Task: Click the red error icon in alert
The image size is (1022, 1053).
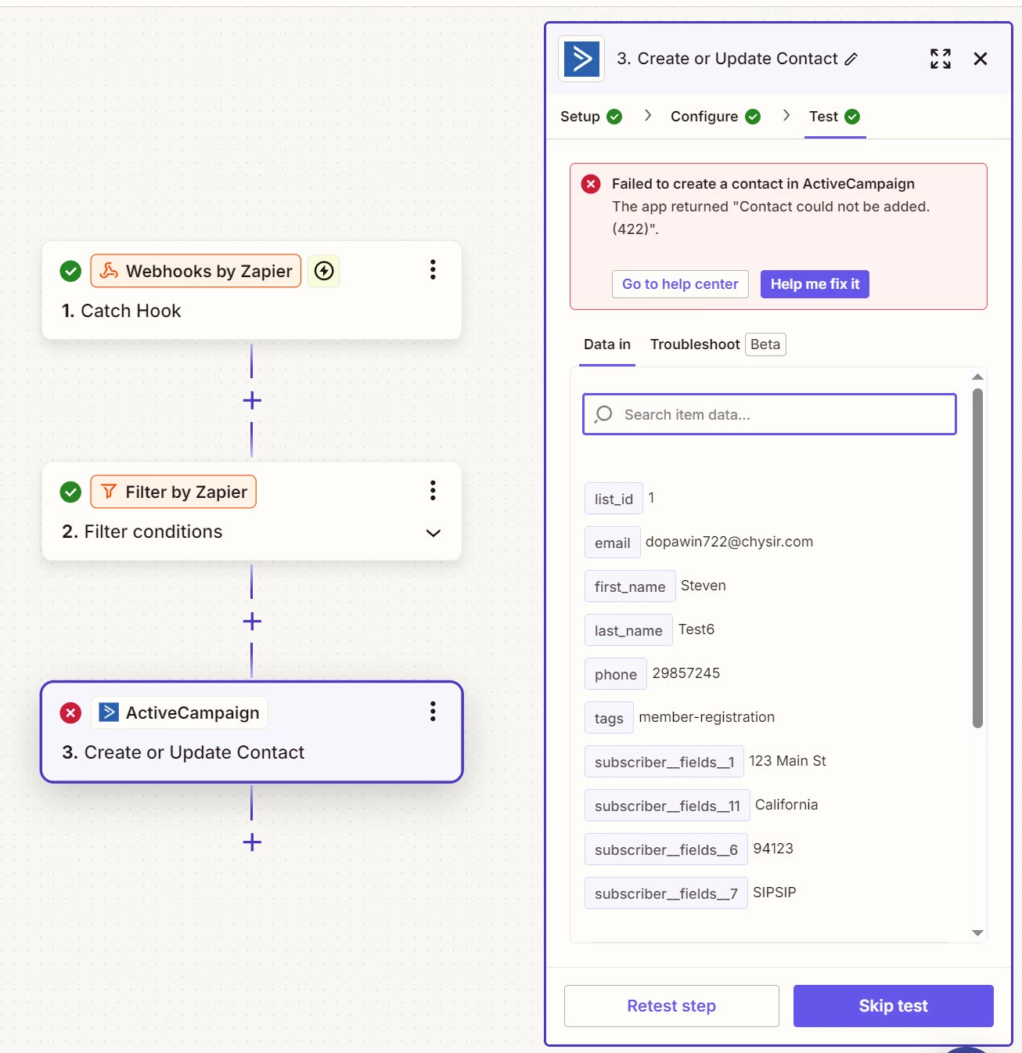Action: (591, 184)
